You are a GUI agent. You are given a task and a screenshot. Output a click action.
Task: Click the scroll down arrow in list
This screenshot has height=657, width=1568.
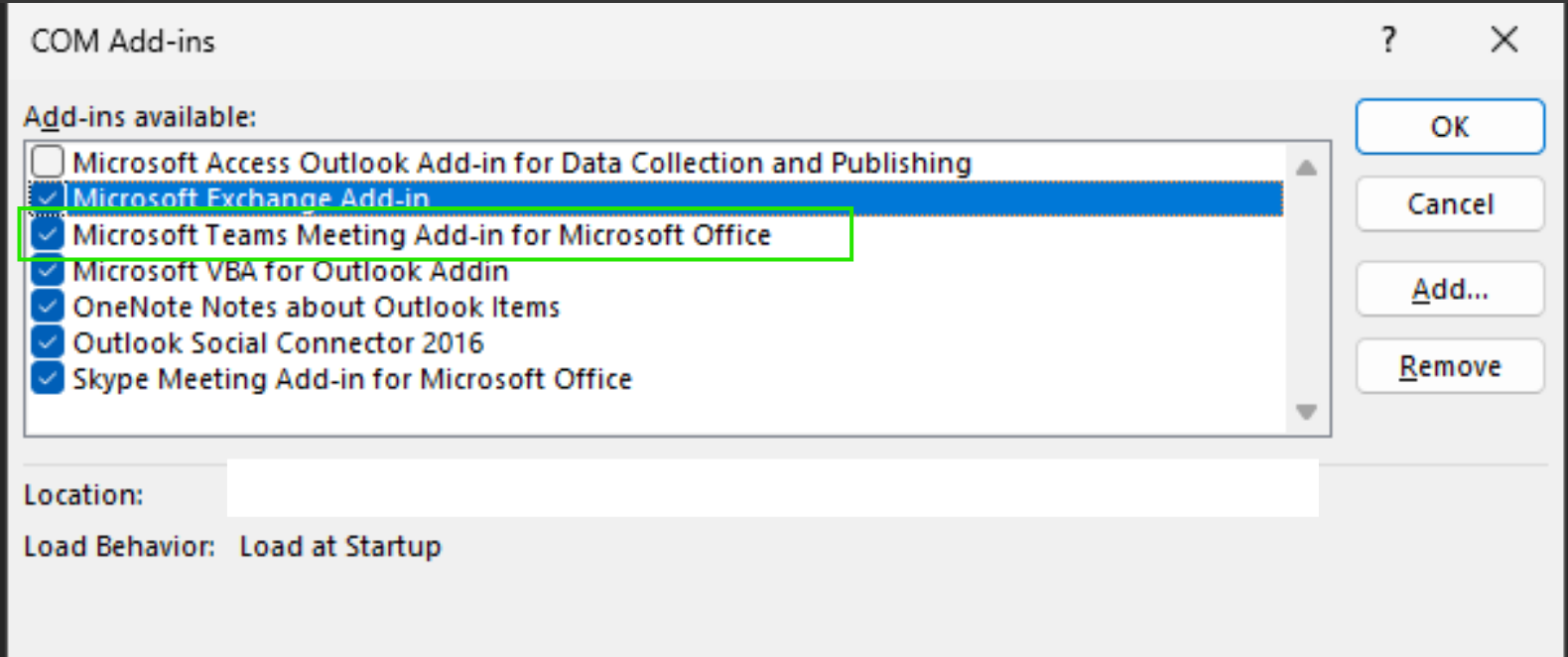tap(1306, 411)
